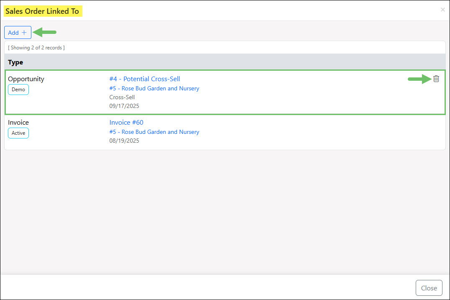Click the Demo status badge
450x300 pixels.
pyautogui.click(x=18, y=89)
